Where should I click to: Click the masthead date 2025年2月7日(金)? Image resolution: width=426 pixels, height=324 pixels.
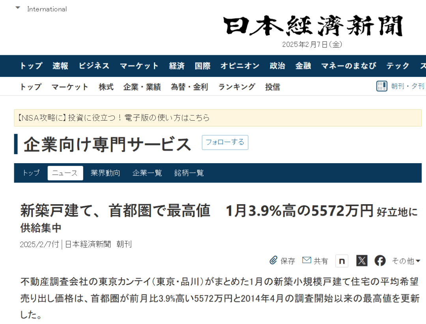[x=312, y=44]
